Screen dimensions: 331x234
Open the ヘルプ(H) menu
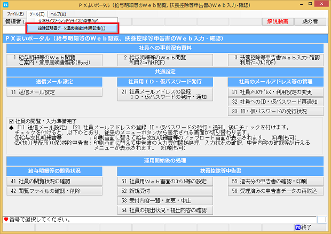point(58,14)
